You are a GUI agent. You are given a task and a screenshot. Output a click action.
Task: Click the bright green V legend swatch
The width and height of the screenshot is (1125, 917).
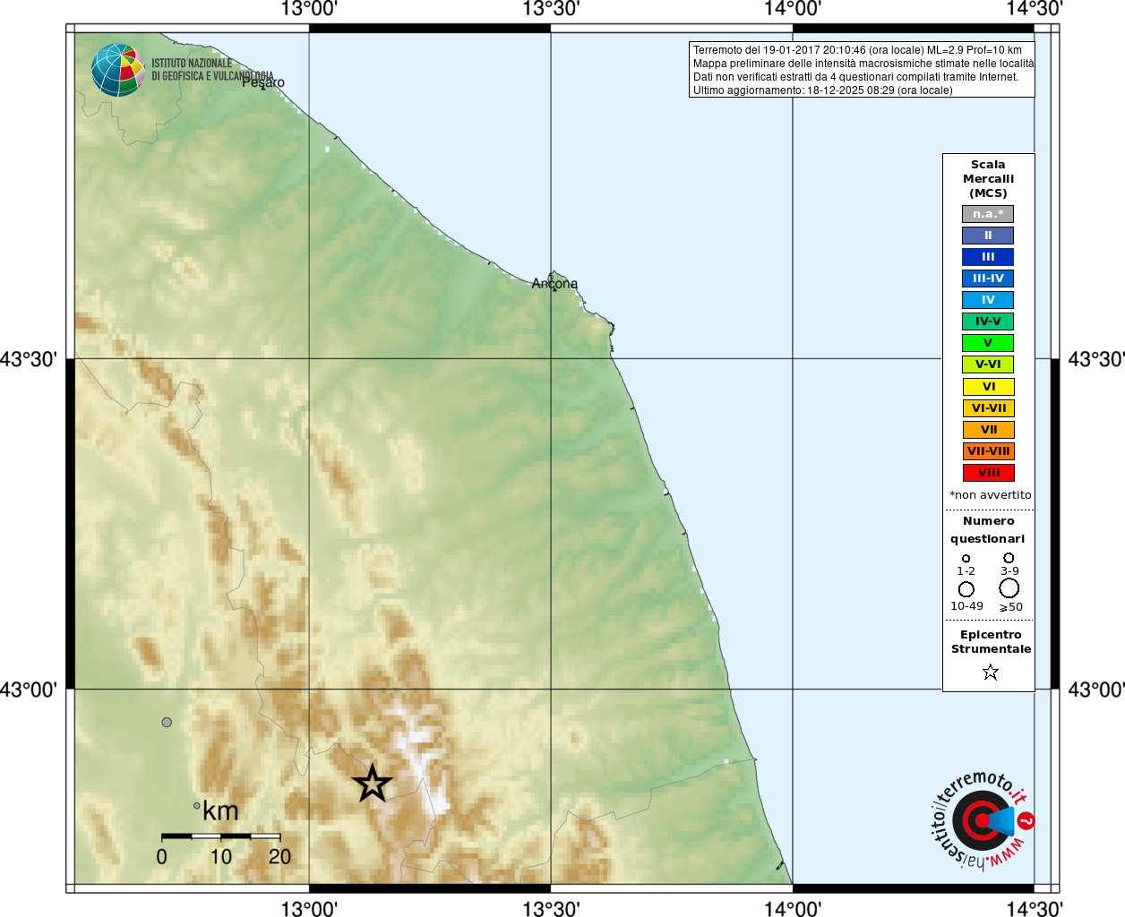tap(988, 343)
